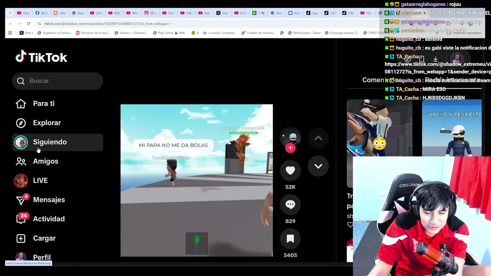Click the home icon beside Para ti
491x276 pixels.
(x=21, y=103)
